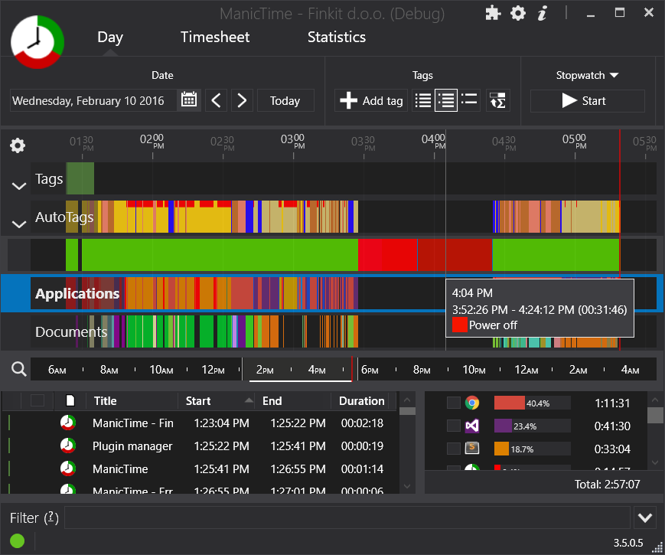
Task: Click the activity list scrollbar thumb
Action: (x=407, y=411)
